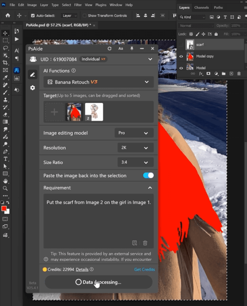Click the Home icon in options bar
Screen dimensions: 247x306
point(8,15)
